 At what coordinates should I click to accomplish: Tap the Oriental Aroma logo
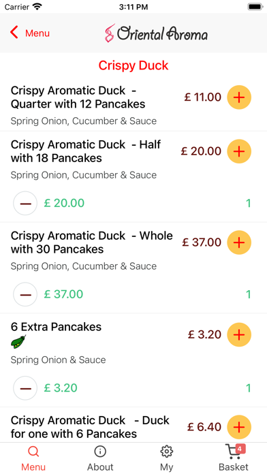pyautogui.click(x=156, y=33)
